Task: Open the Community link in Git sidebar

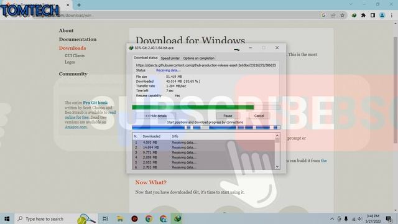Action: click(73, 74)
